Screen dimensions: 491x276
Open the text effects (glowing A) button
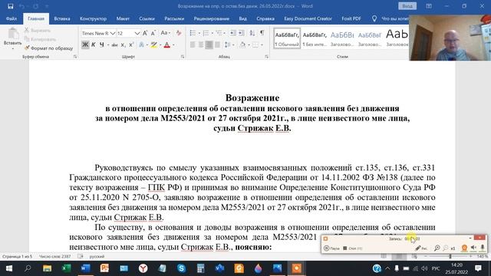click(141, 45)
